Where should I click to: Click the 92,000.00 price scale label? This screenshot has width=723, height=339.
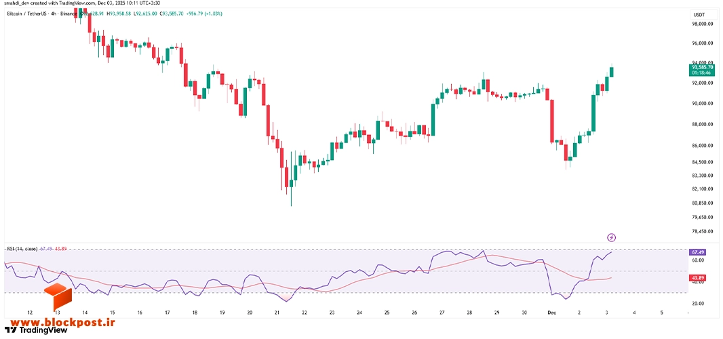[703, 83]
